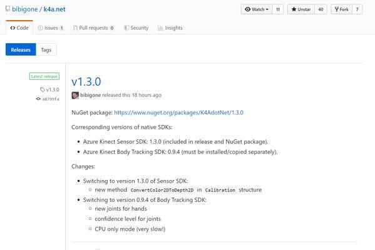The height and width of the screenshot is (250, 375).
Task: Open the v1.3.0 release title link
Action: click(86, 82)
